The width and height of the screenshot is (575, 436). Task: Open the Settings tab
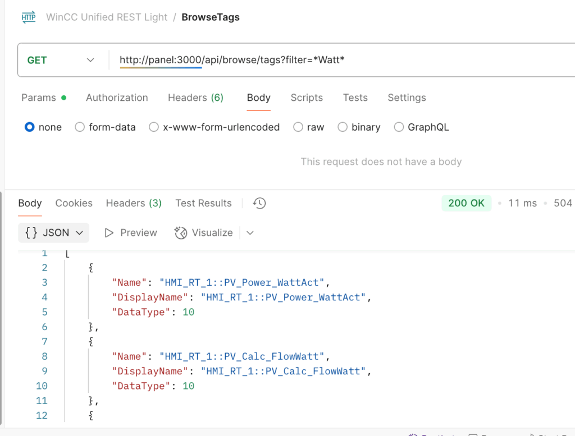(x=407, y=98)
